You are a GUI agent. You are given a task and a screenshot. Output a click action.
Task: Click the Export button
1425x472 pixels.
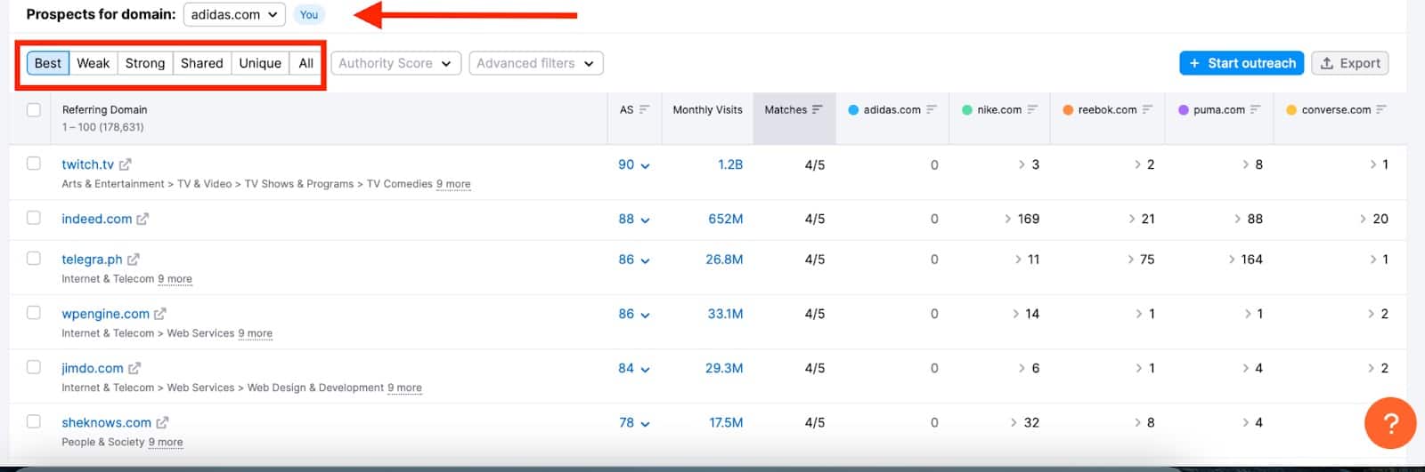[1350, 63]
